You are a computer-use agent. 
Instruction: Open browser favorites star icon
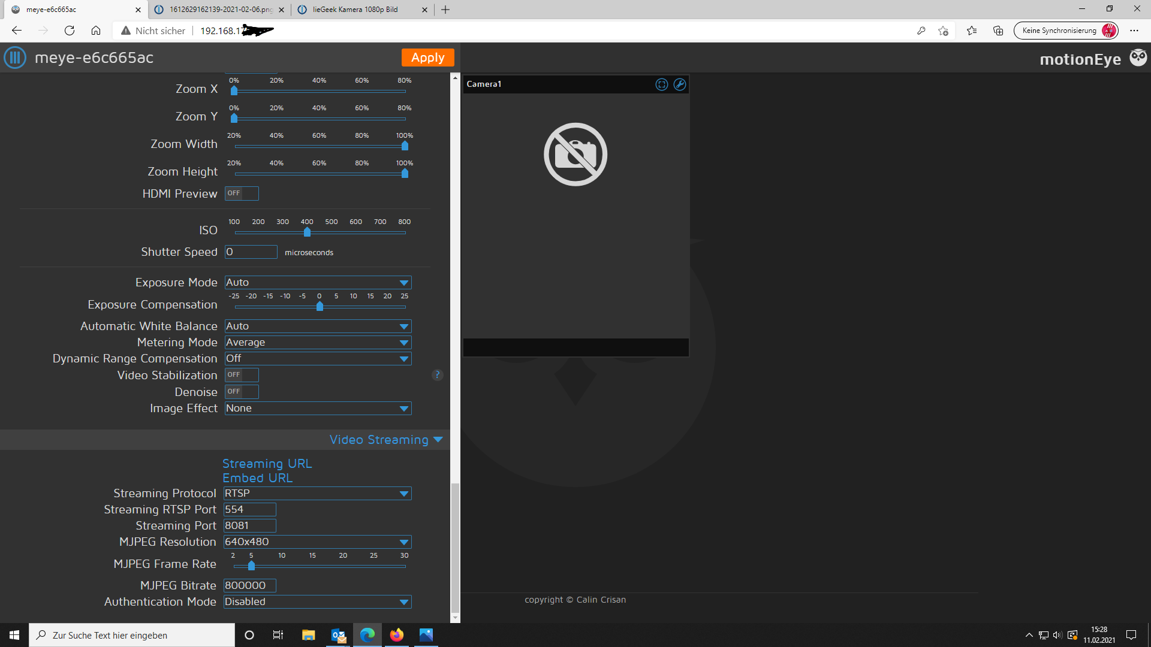click(x=971, y=31)
